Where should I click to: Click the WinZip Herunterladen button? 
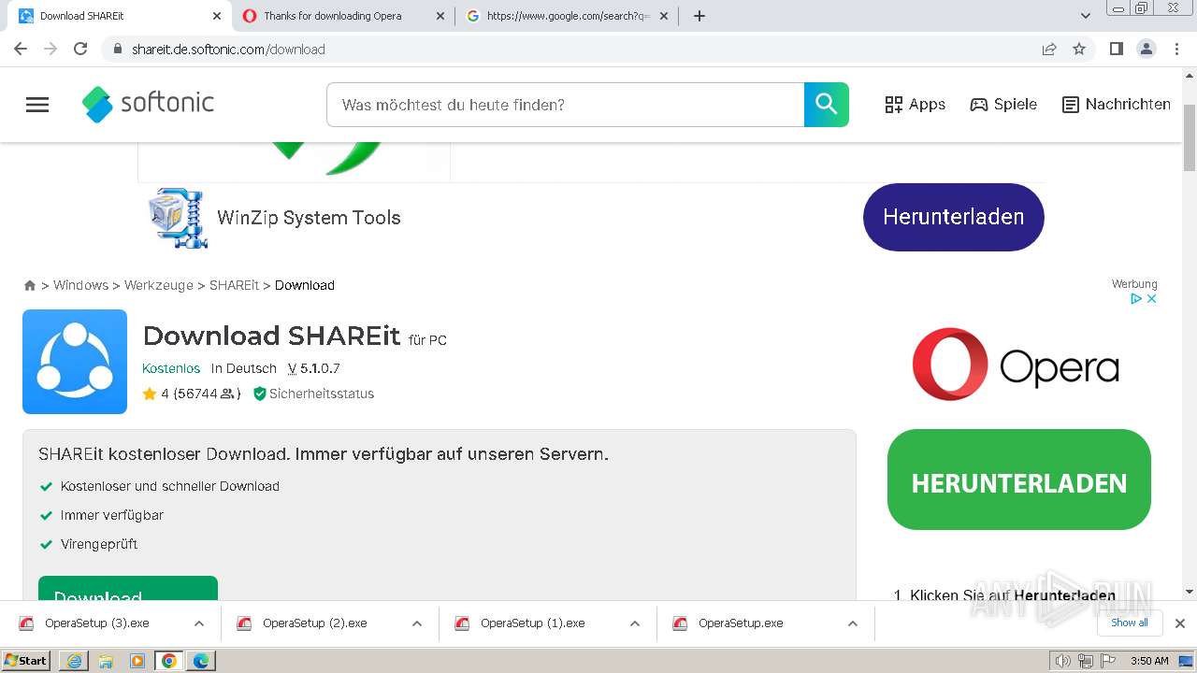pyautogui.click(x=953, y=217)
